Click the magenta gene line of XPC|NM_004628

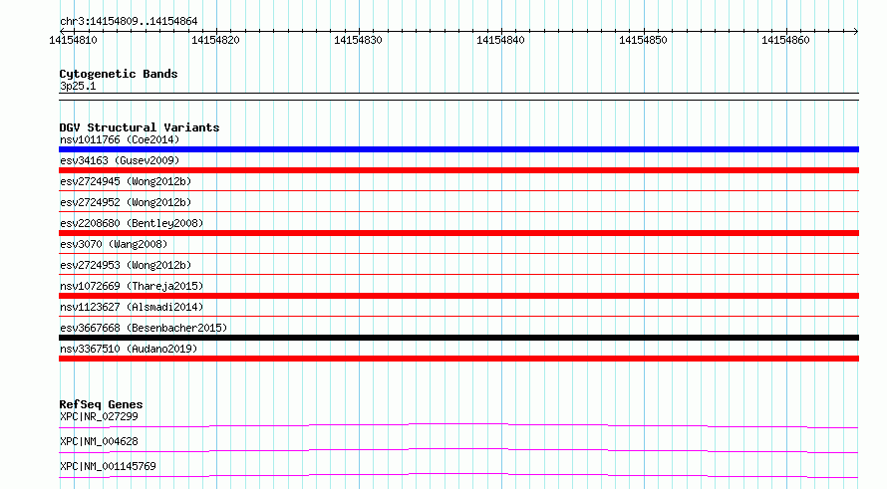(x=458, y=449)
